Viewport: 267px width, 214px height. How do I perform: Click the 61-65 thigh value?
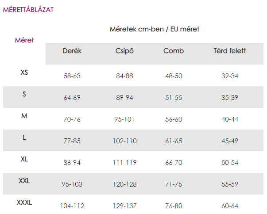(174, 141)
